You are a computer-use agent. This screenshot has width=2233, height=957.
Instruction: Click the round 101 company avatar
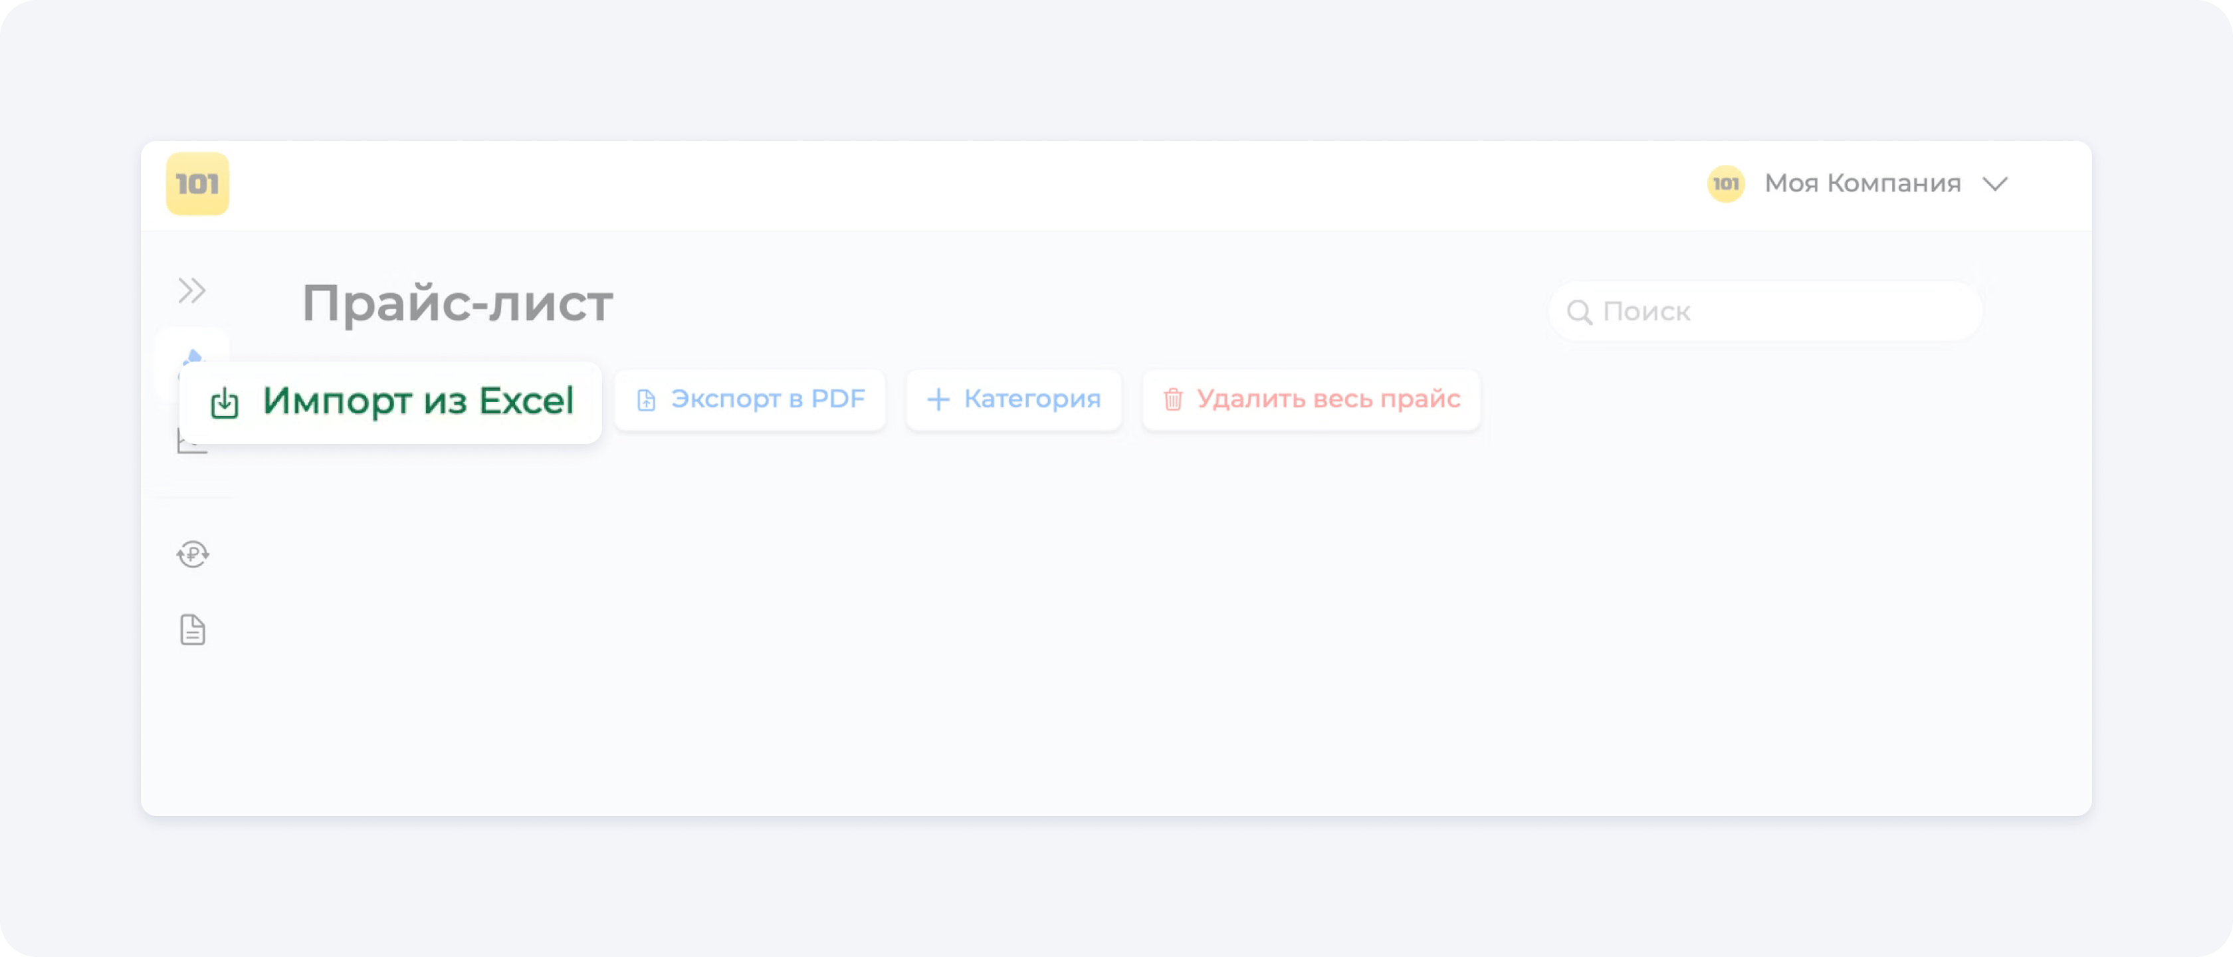pyautogui.click(x=1726, y=184)
